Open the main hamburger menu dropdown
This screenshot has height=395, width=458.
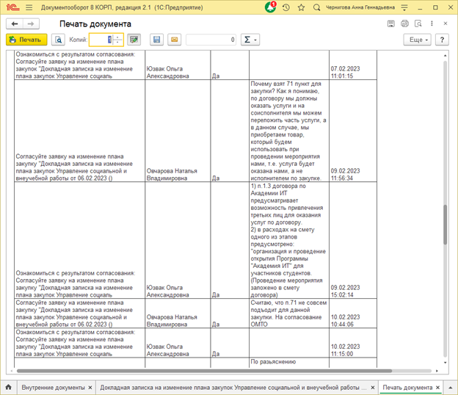point(28,7)
